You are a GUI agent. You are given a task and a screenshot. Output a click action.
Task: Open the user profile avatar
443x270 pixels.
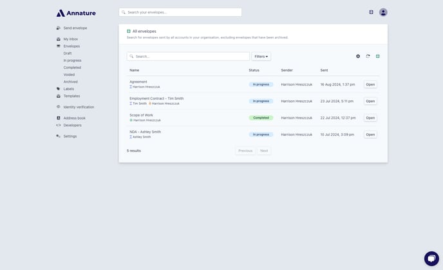(383, 12)
